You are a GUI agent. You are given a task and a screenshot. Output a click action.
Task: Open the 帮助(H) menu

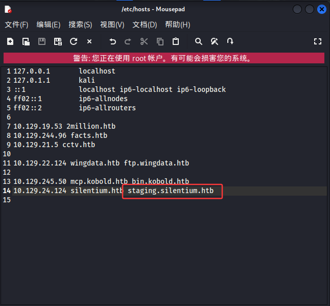click(177, 25)
